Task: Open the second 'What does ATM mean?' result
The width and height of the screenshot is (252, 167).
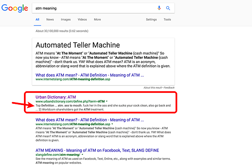Action: pyautogui.click(x=90, y=120)
